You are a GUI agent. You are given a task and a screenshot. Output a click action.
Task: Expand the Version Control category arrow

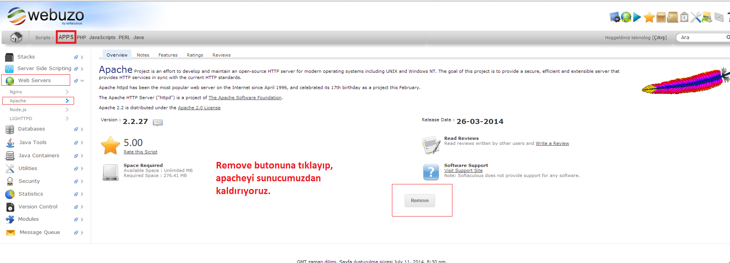tap(82, 207)
